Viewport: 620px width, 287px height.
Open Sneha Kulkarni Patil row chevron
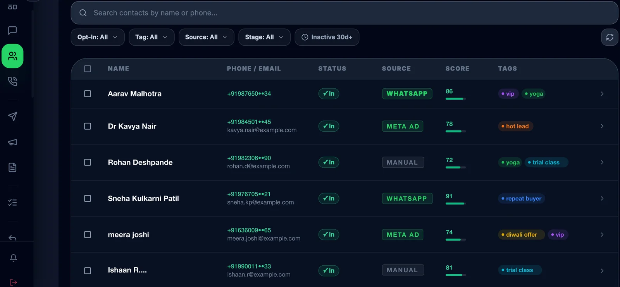tap(602, 198)
